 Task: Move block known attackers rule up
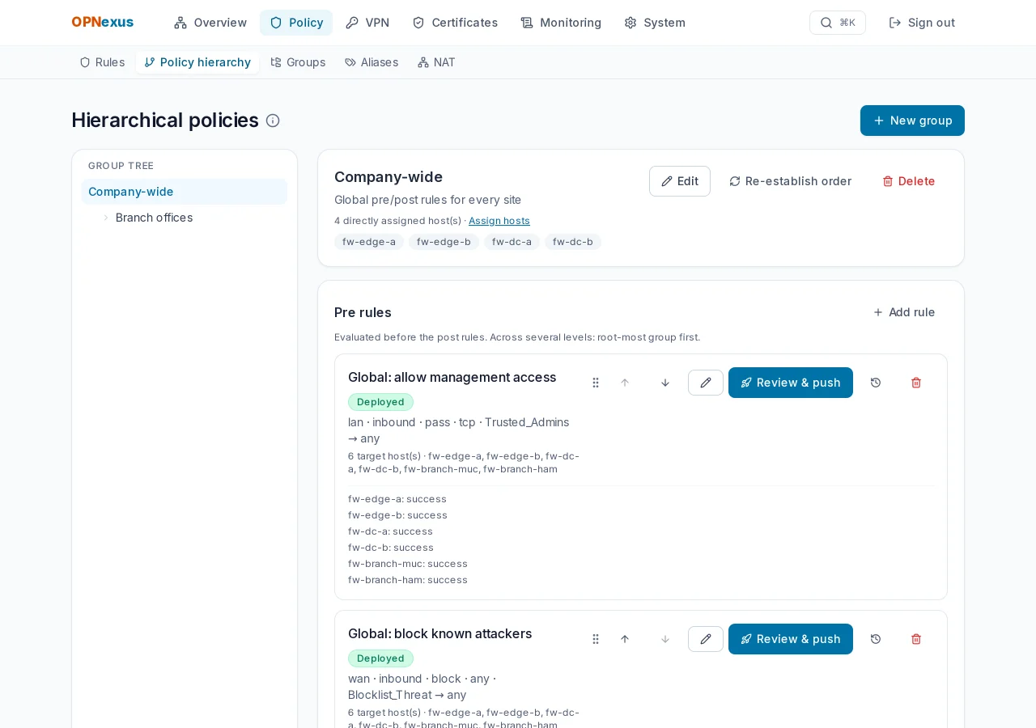click(625, 639)
